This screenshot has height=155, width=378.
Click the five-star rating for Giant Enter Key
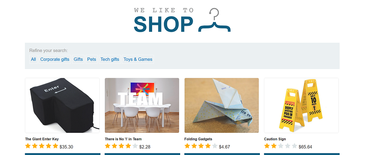(42, 146)
